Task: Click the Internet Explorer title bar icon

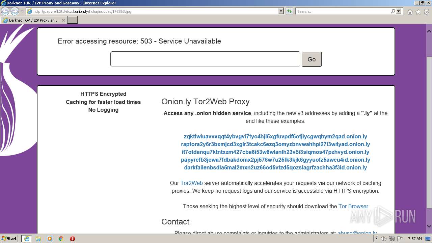Action: (3, 3)
